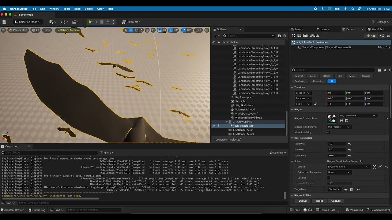Click the eyedropper pick actor icon
The height and width of the screenshot is (220, 392).
coord(380,167)
